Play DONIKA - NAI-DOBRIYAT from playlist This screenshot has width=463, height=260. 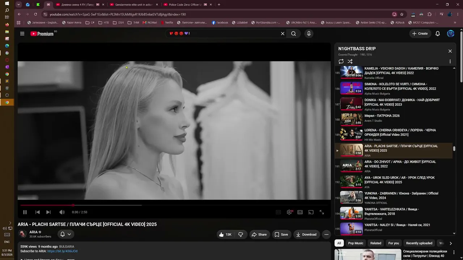point(394,104)
